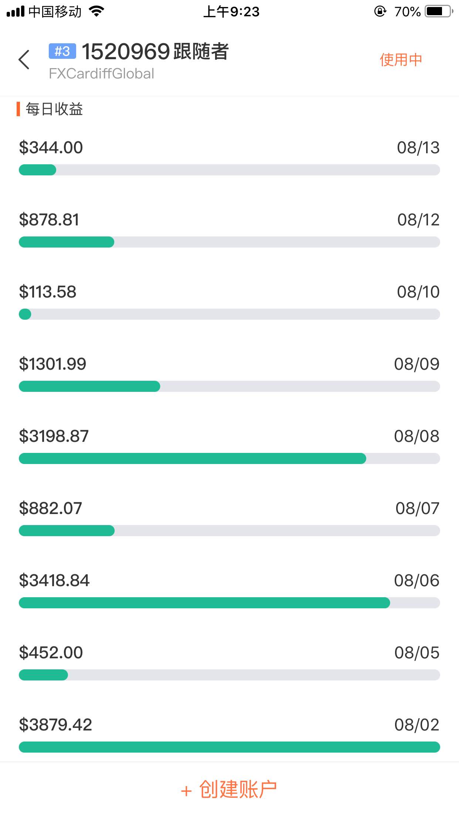The width and height of the screenshot is (459, 817).
Task: Tap the $3418.84 earnings entry
Action: (x=54, y=580)
